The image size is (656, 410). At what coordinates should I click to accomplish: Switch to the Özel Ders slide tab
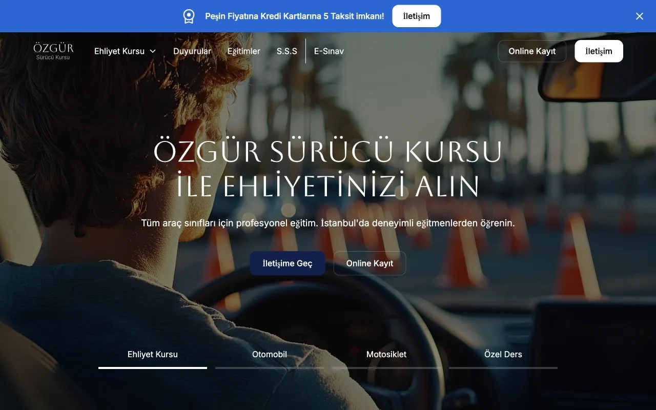click(x=503, y=355)
